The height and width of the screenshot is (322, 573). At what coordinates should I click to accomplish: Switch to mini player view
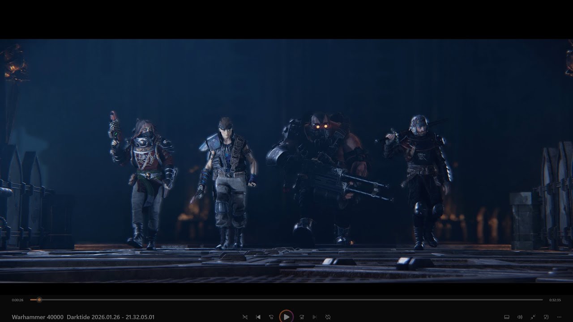pyautogui.click(x=546, y=317)
